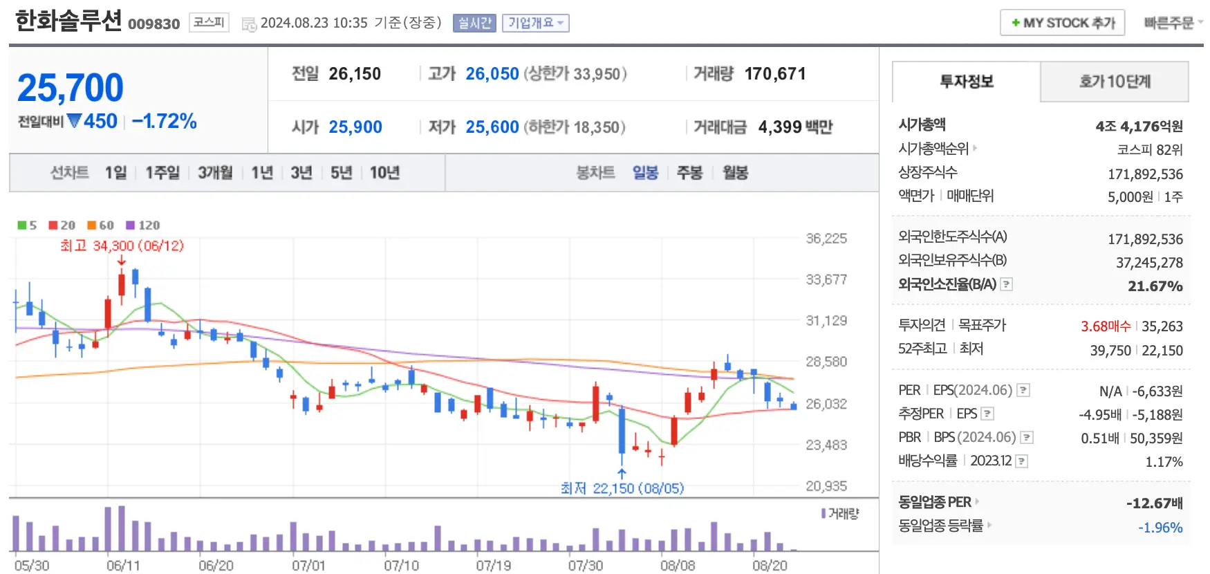Viewport: 1210px width, 574px height.
Task: Click the 거래대금 value 4,399 백만
Action: pos(795,127)
